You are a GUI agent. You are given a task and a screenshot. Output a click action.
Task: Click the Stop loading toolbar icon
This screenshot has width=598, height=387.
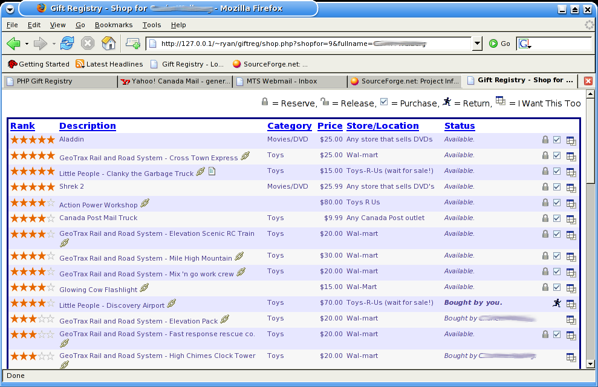(x=88, y=43)
